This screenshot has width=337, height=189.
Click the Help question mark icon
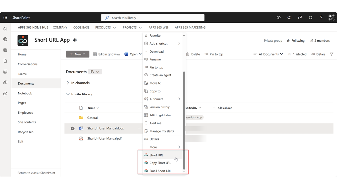[x=321, y=18]
